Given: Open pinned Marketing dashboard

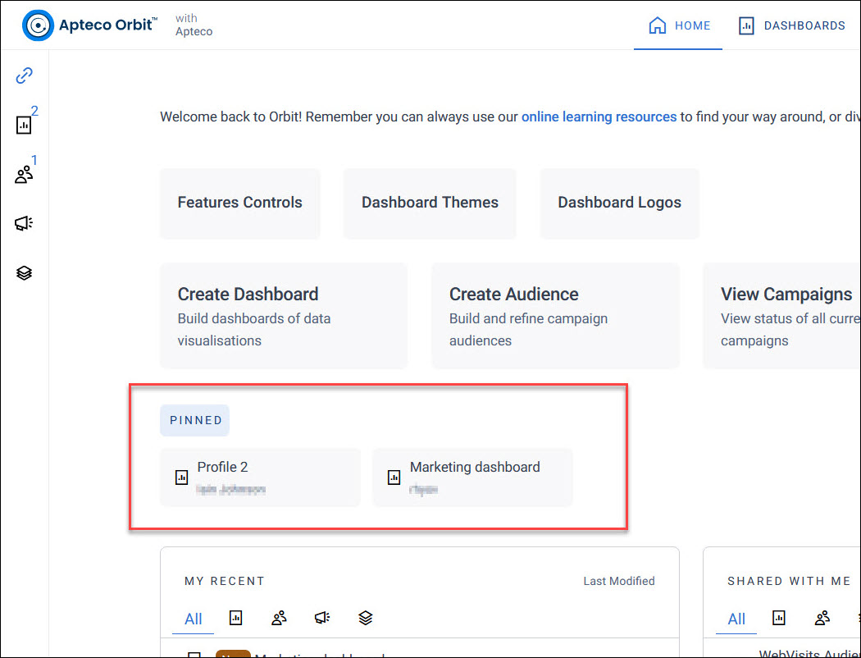Looking at the screenshot, I should 472,477.
